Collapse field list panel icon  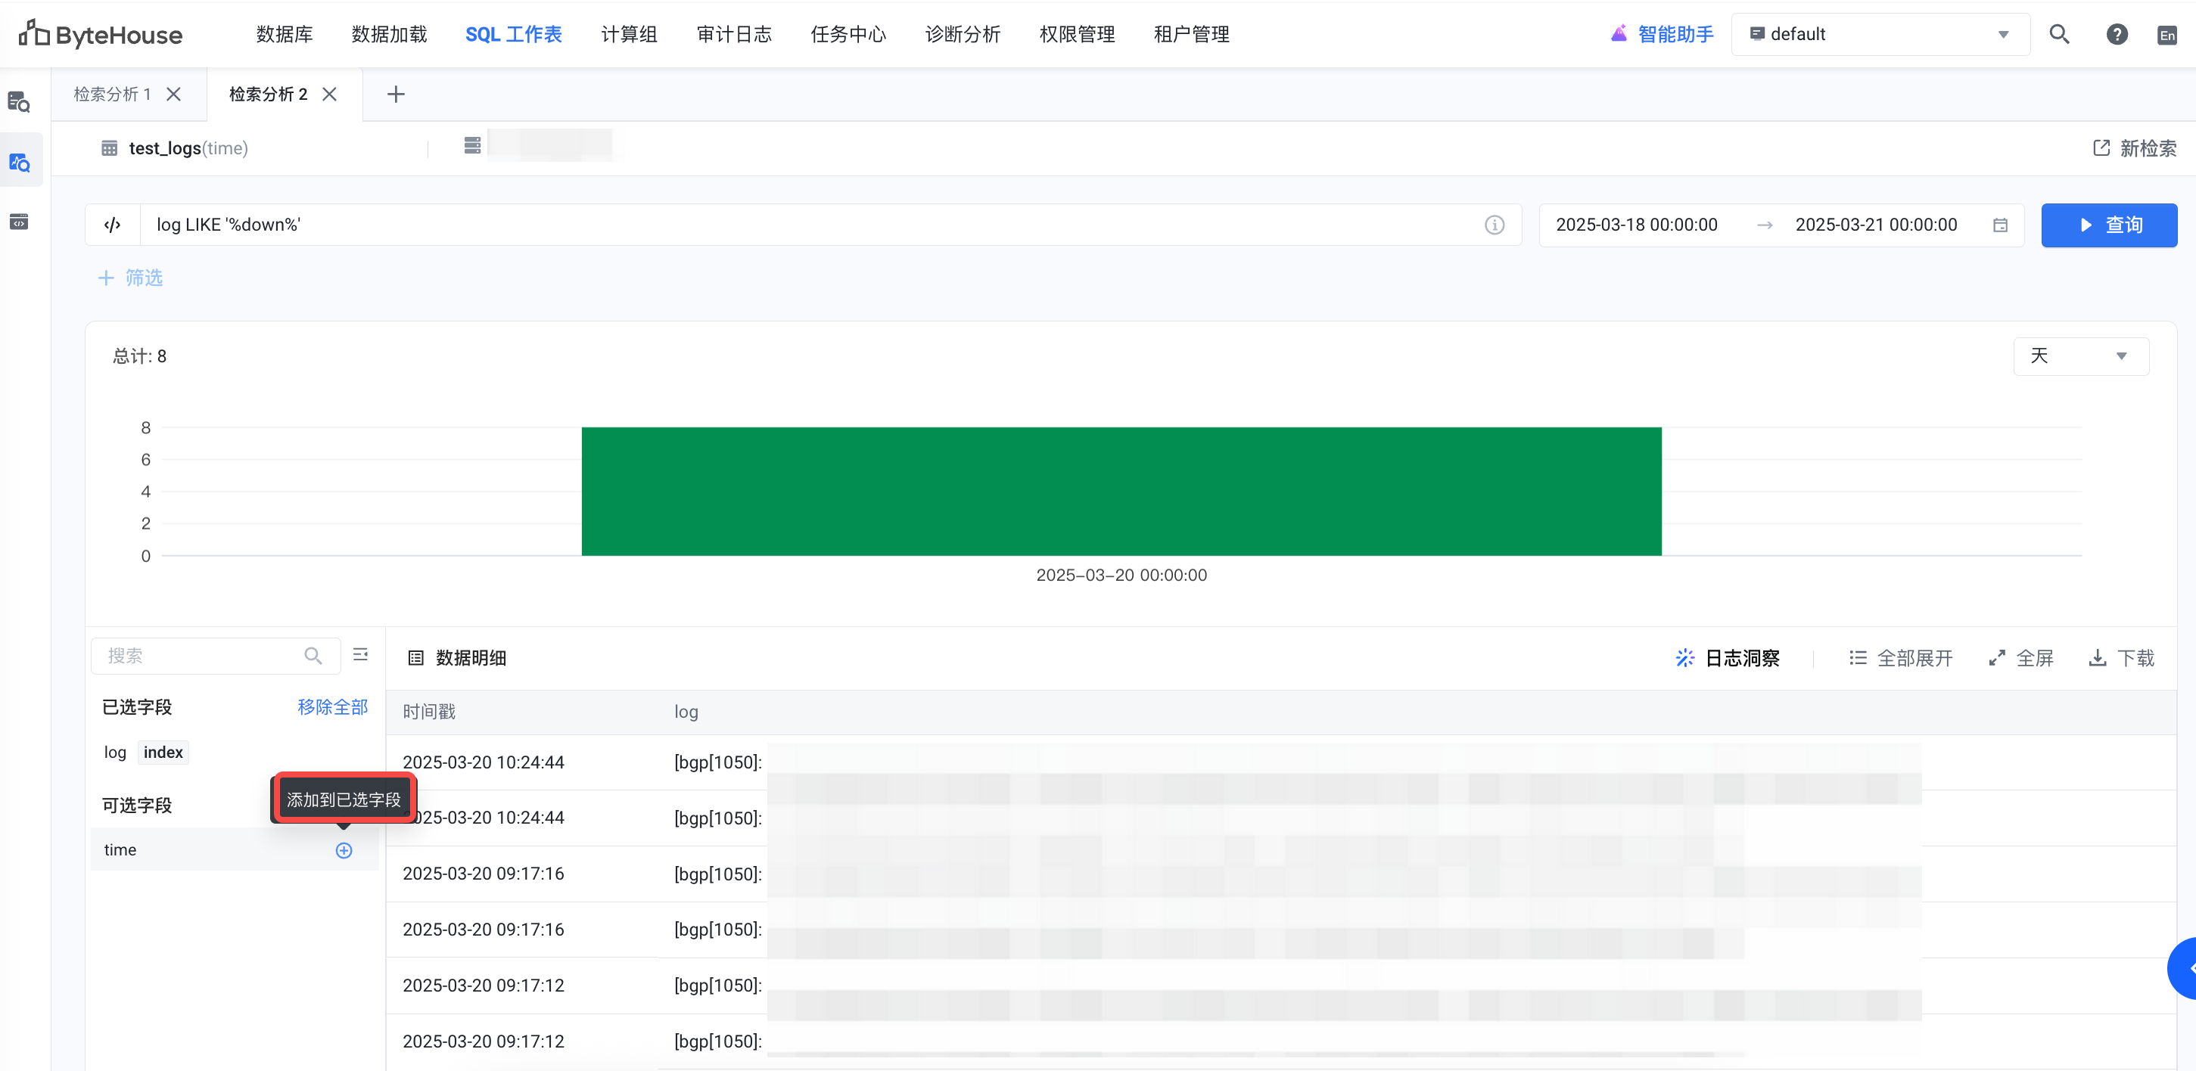click(x=361, y=654)
